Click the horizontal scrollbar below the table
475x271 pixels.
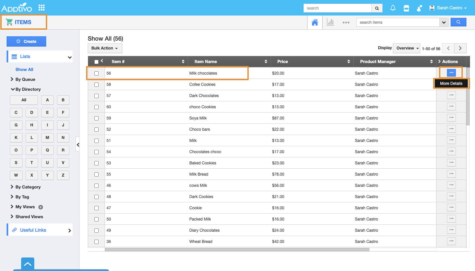coord(237,250)
